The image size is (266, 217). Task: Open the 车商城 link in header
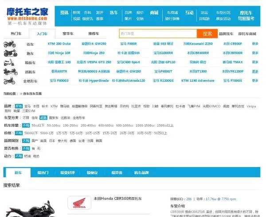(172, 12)
